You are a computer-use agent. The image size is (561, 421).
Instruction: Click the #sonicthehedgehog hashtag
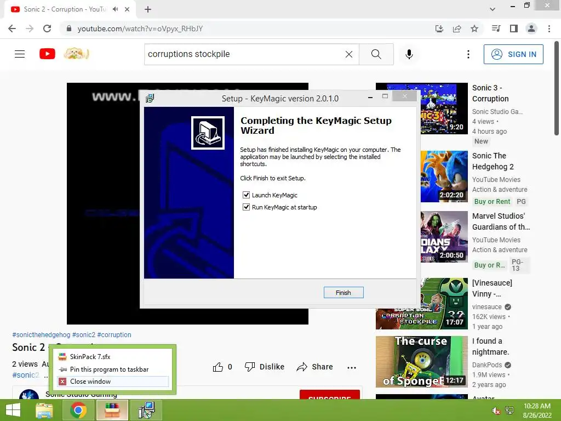click(41, 335)
